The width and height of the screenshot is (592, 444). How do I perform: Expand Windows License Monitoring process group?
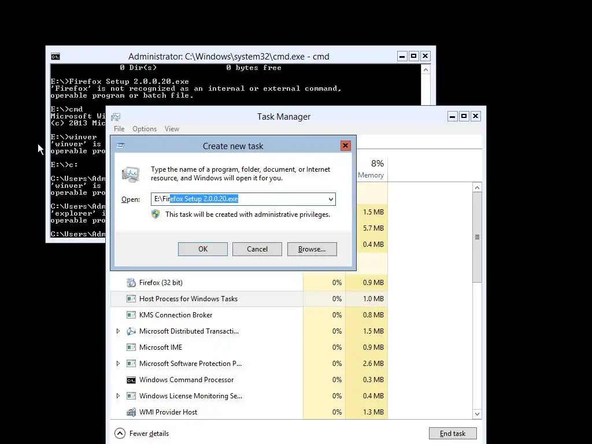pyautogui.click(x=118, y=396)
